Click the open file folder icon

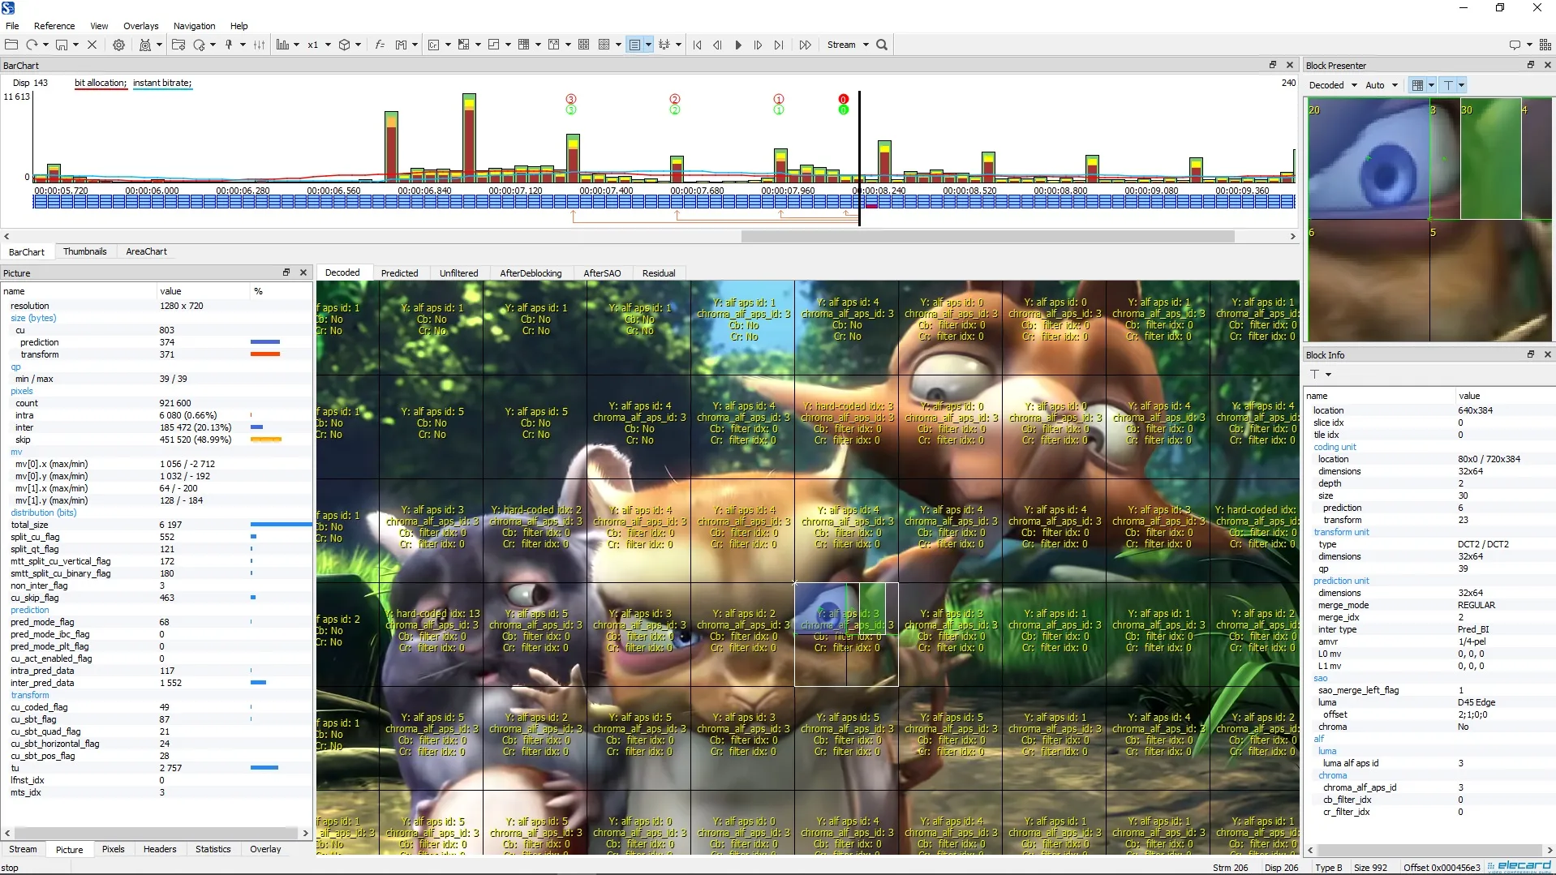point(11,45)
